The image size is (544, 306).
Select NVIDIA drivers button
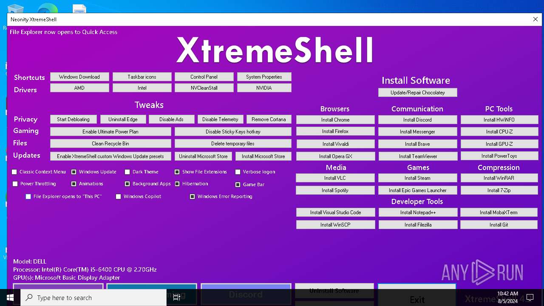click(x=264, y=88)
